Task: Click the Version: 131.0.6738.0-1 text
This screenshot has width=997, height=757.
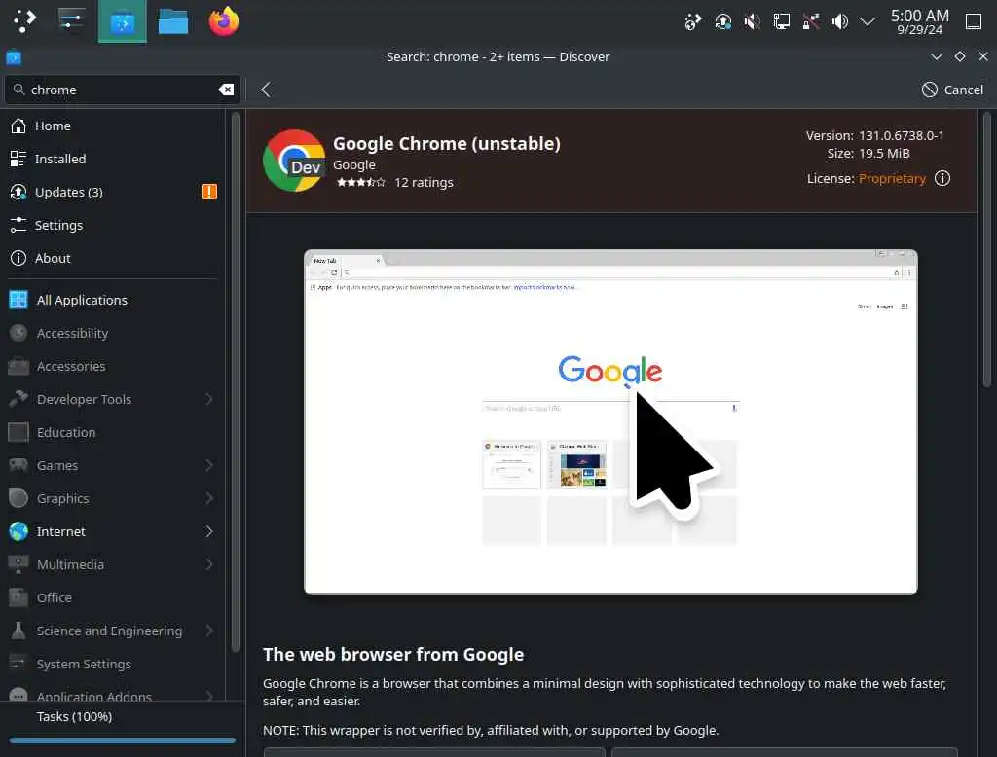Action: (x=875, y=135)
